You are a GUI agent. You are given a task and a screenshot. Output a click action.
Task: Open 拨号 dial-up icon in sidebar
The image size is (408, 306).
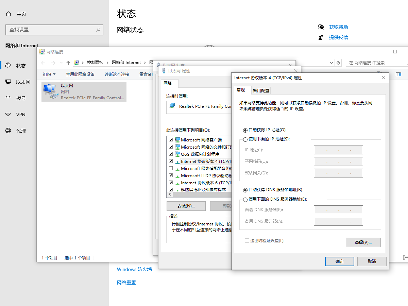pyautogui.click(x=8, y=98)
